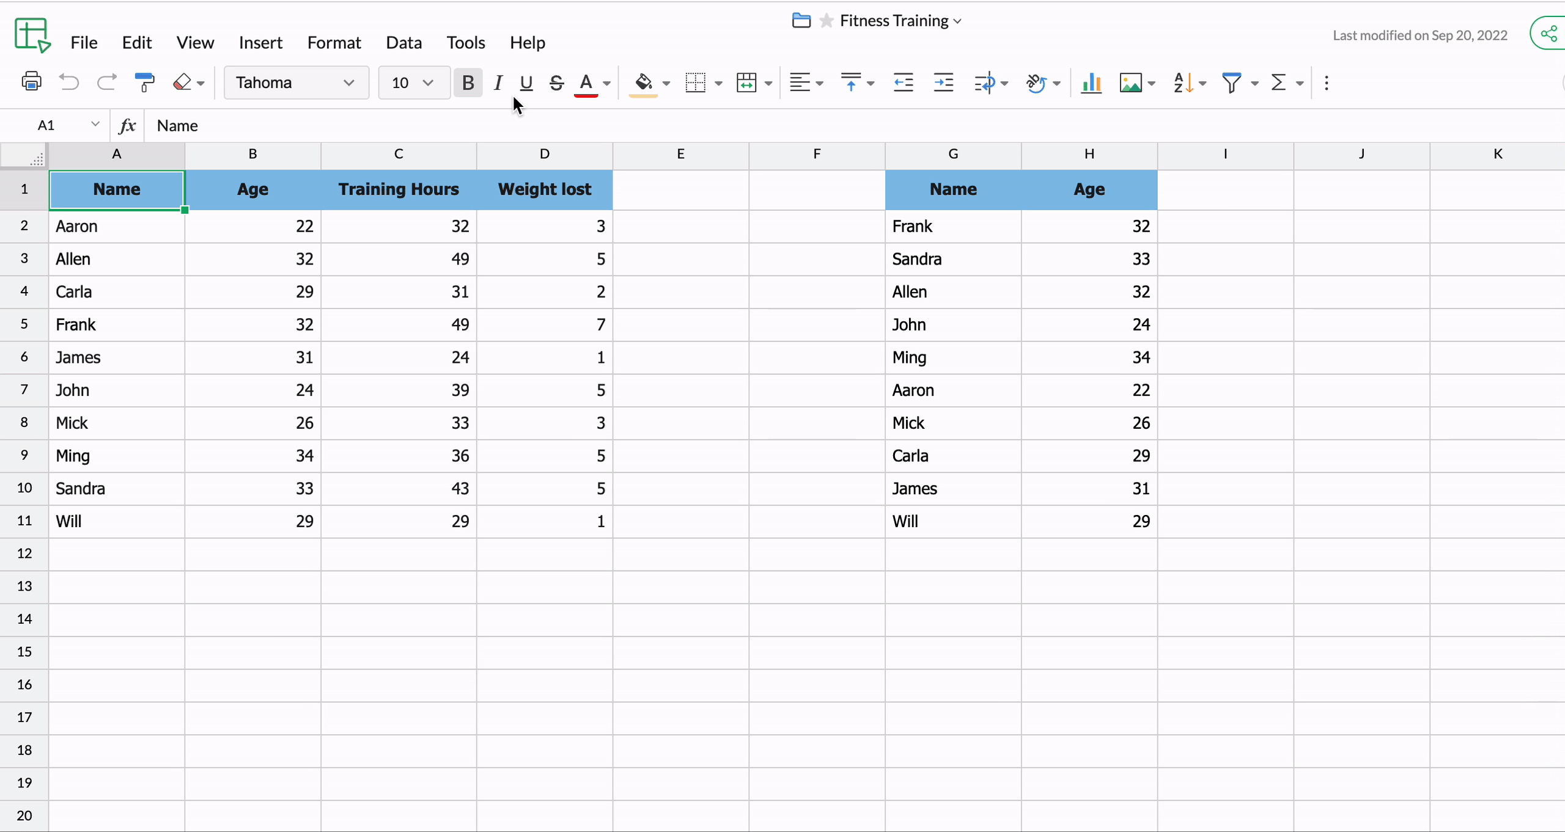Select the Paint Format tool
Screen dimensions: 1565x832
coord(145,82)
